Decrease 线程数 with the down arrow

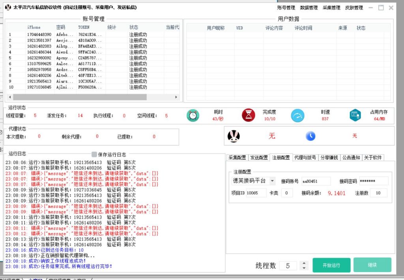click(304, 268)
